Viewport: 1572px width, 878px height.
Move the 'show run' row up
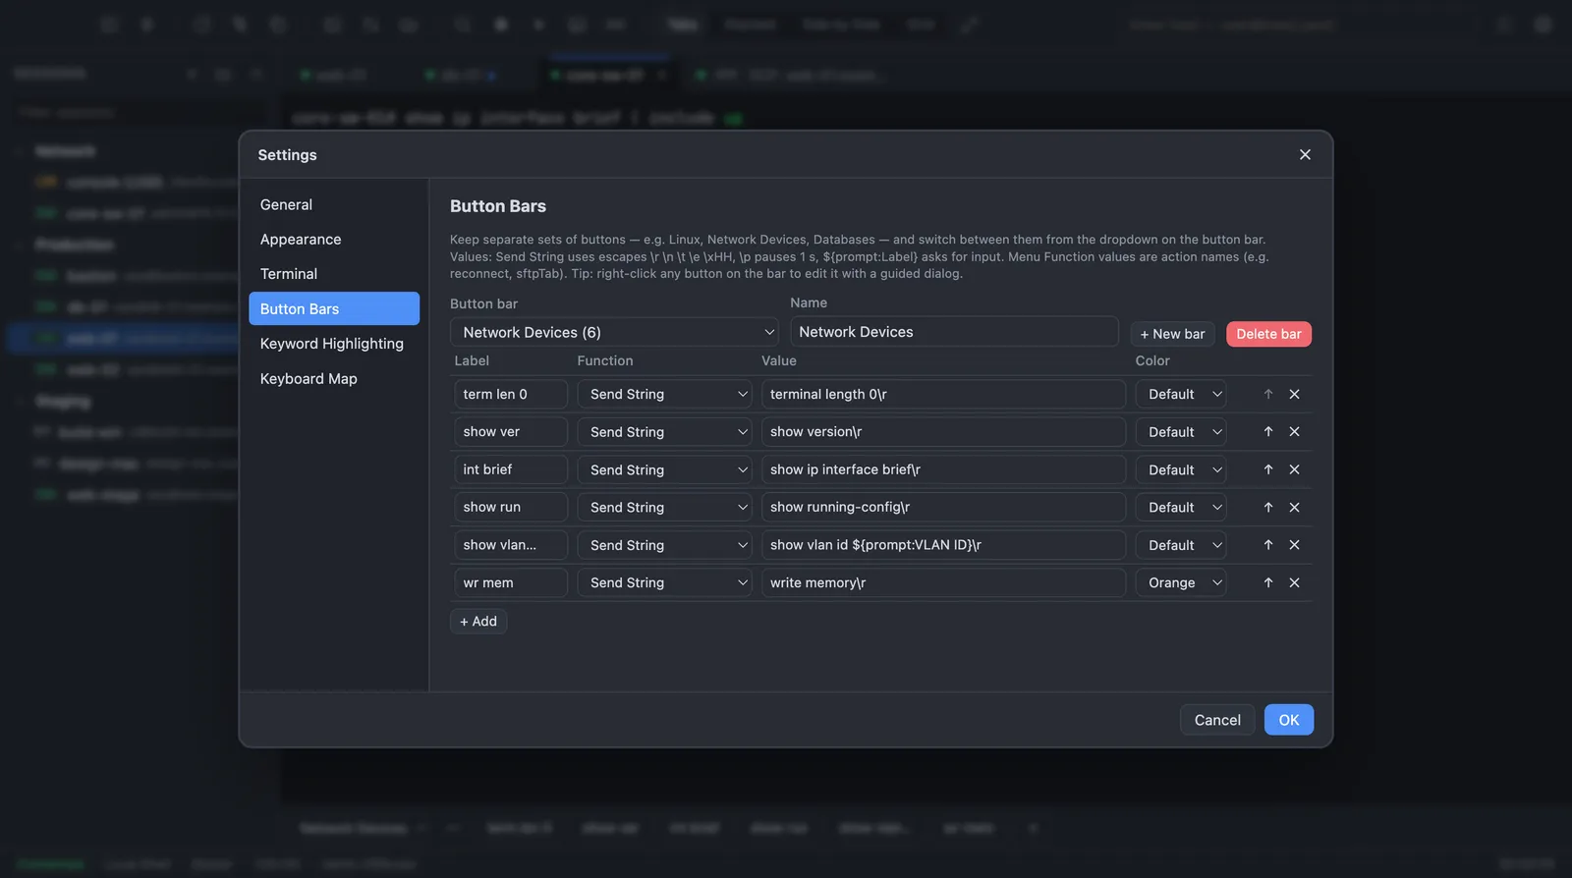[x=1268, y=508]
